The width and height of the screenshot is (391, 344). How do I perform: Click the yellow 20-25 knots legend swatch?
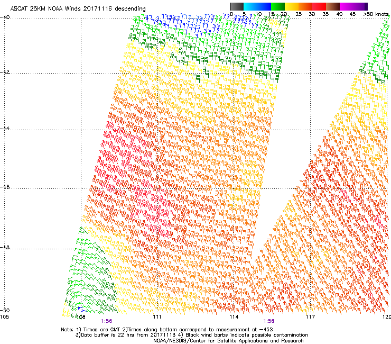[292, 6]
